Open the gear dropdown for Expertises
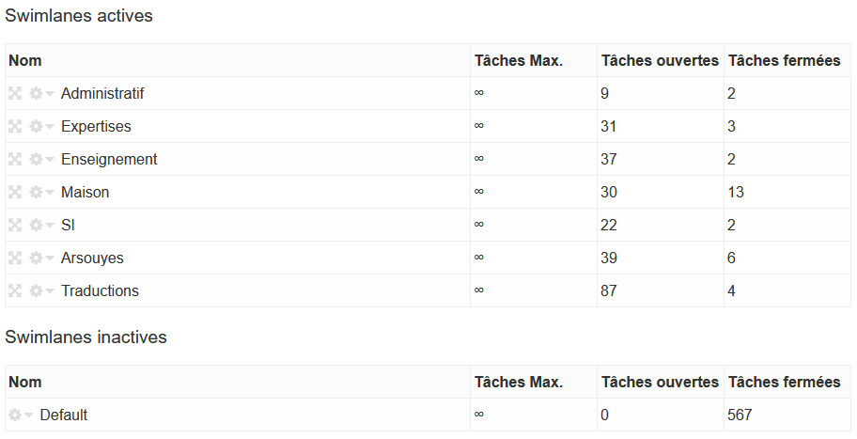857x439 pixels. 41,127
